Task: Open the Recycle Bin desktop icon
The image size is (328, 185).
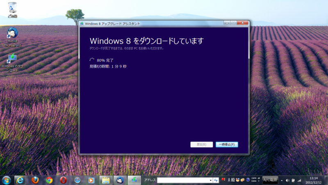Action: [x=12, y=9]
